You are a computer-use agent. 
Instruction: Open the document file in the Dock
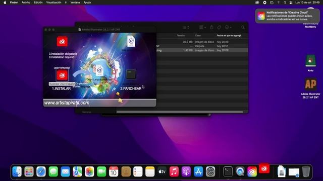pyautogui.click(x=282, y=171)
